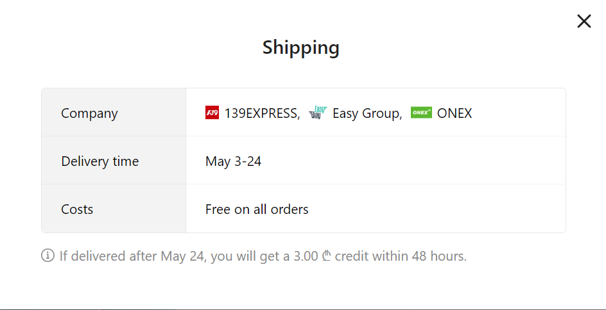Image resolution: width=606 pixels, height=310 pixels.
Task: Click the late delivery credit notice text
Action: [x=263, y=256]
